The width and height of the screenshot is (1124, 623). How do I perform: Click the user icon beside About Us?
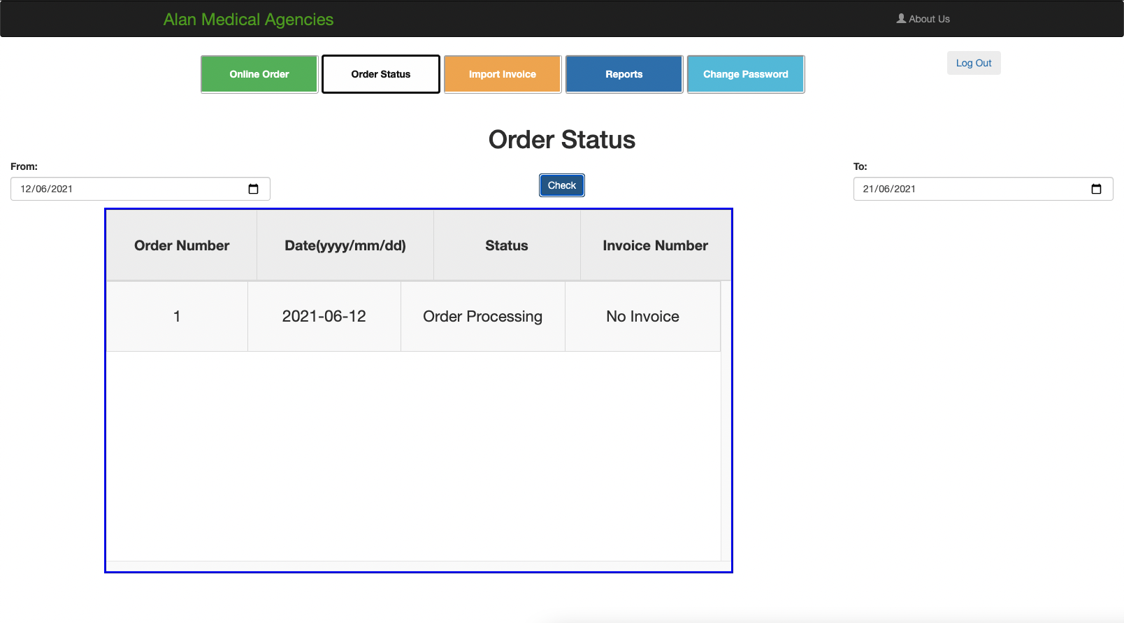tap(901, 19)
